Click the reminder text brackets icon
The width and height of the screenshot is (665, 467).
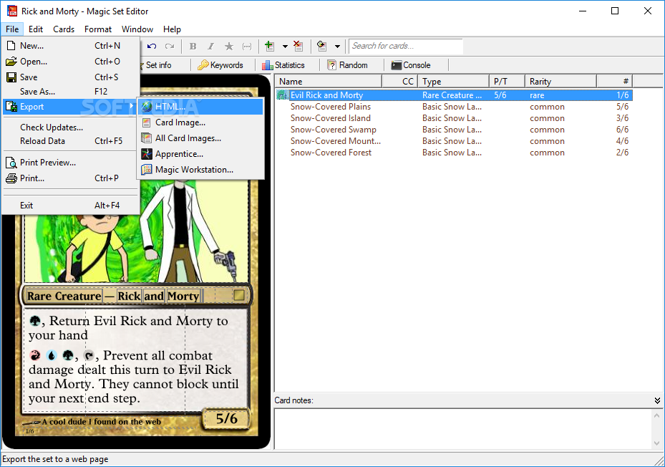pos(247,47)
